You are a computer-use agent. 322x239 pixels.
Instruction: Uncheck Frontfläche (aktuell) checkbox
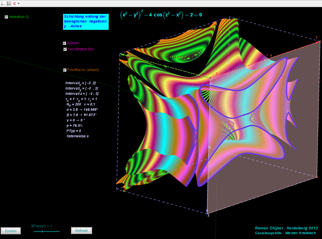point(65,70)
